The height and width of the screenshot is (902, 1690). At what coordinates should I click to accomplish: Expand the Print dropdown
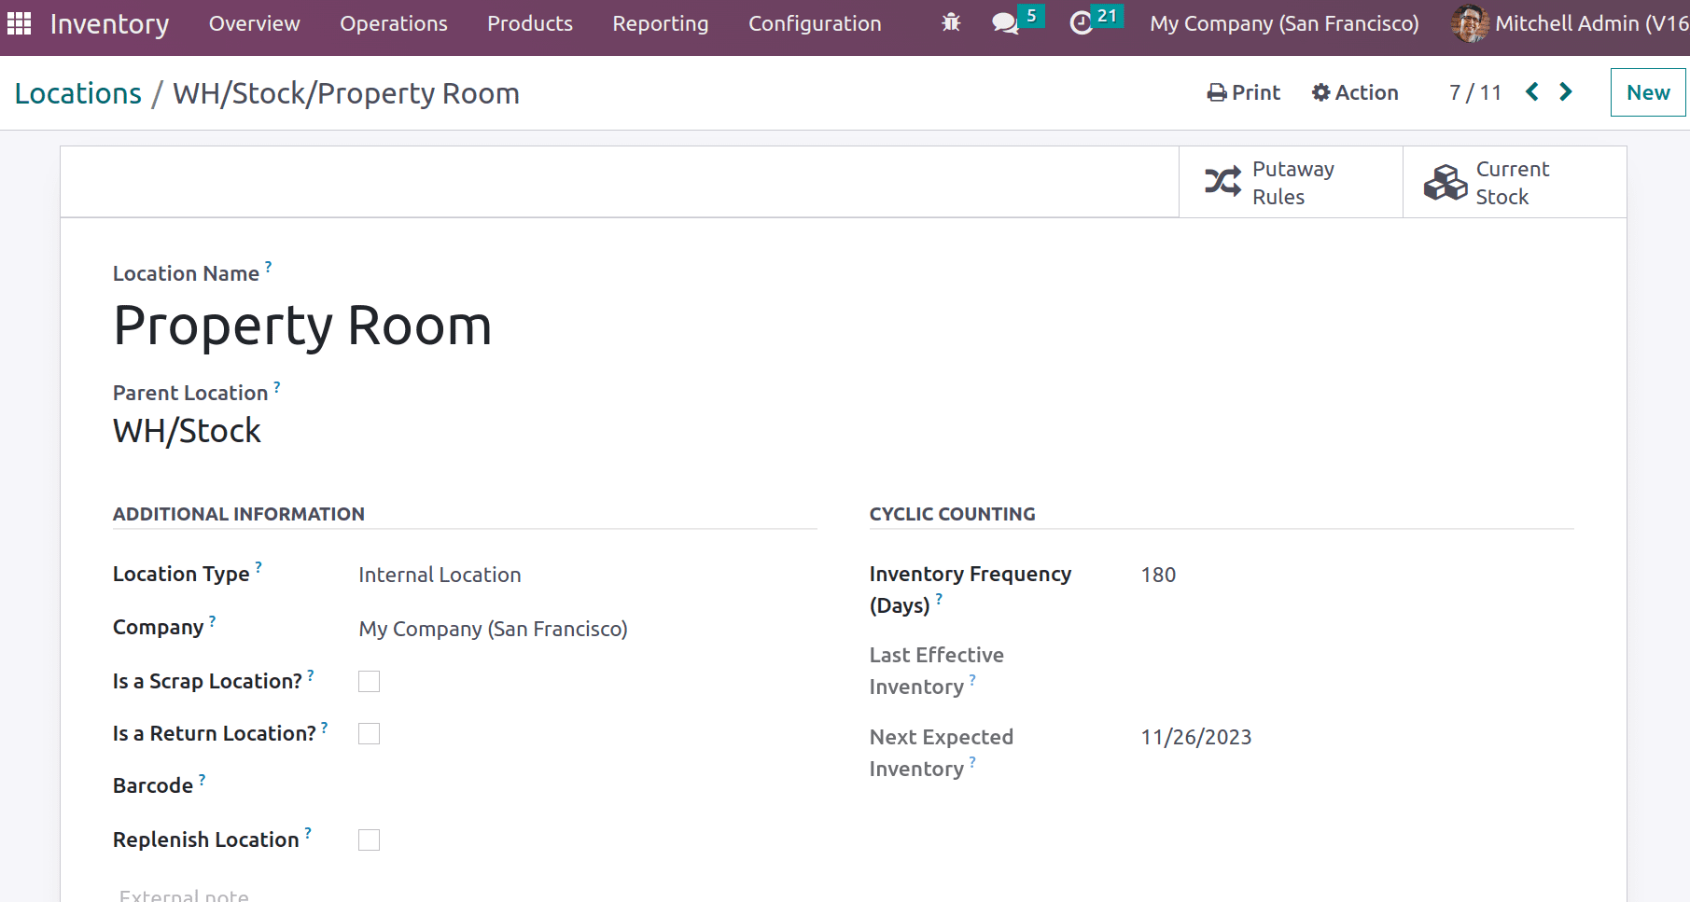coord(1244,92)
